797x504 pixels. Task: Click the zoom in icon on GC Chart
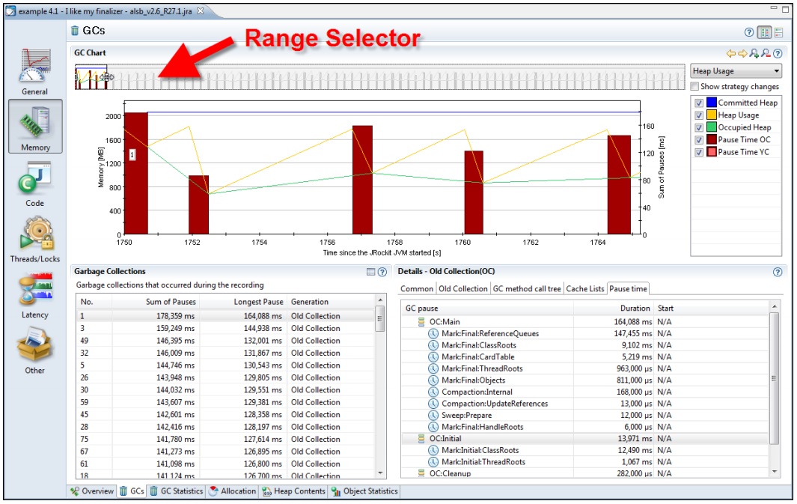pyautogui.click(x=754, y=53)
